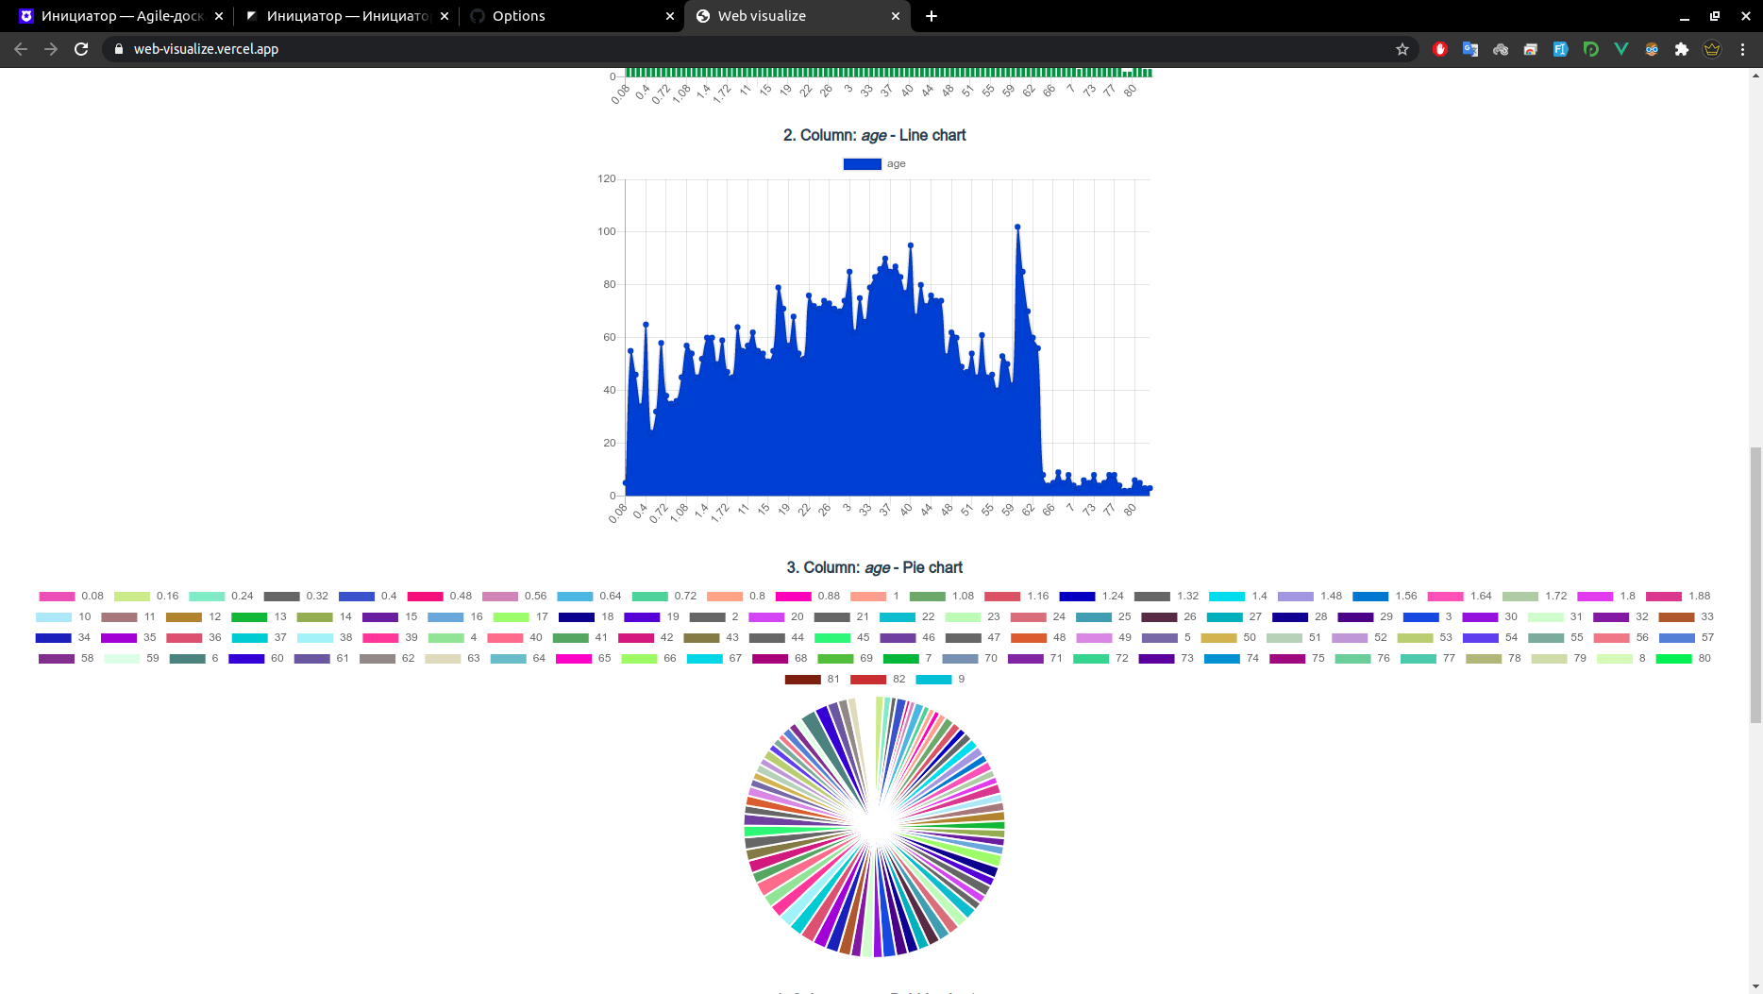Open the Vue.js devtools extension
1763x994 pixels.
pos(1621,49)
